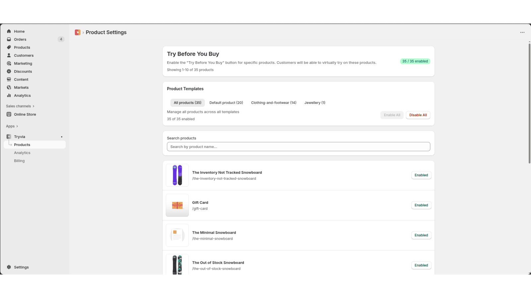
Task: Open the Marketing section
Action: tap(23, 63)
